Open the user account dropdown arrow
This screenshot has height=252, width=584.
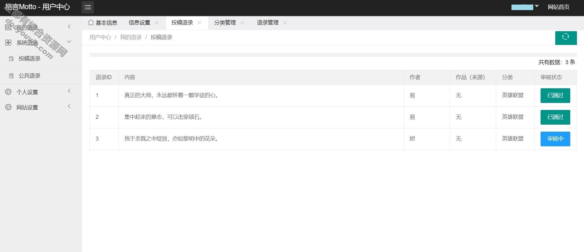537,6
